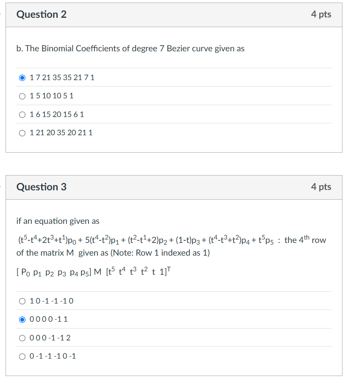The width and height of the screenshot is (348, 379).
Task: Click the Question 2 heading
Action: (41, 14)
